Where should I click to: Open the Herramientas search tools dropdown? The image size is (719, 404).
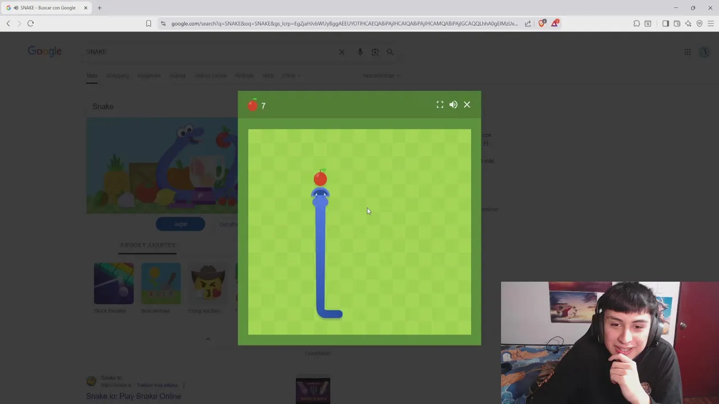pos(381,76)
